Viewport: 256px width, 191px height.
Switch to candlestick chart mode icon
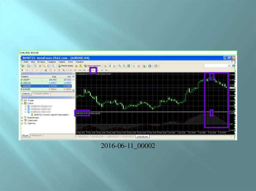(x=110, y=66)
